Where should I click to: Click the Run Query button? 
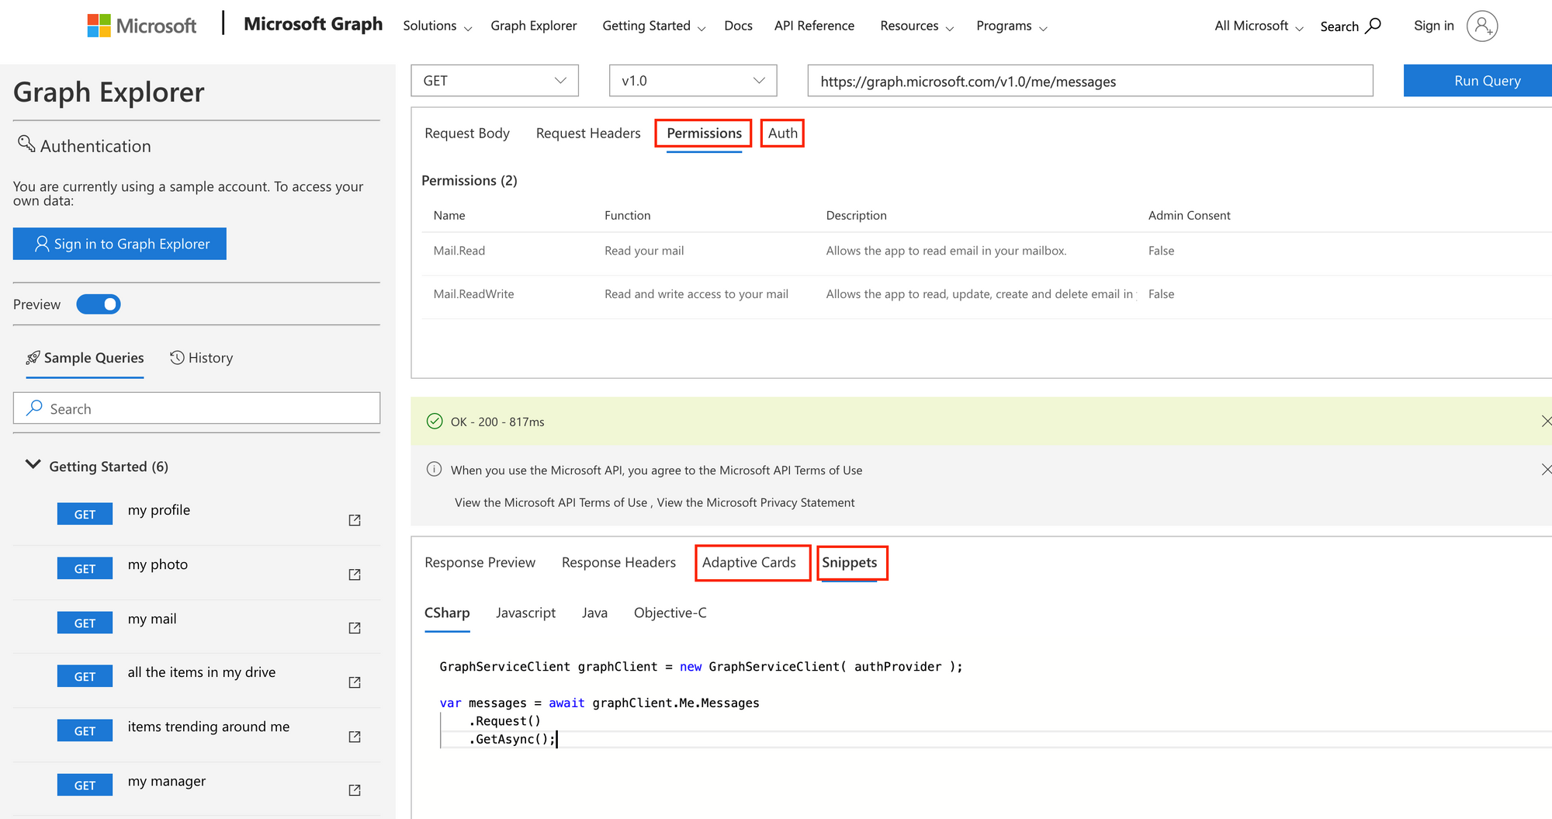[x=1478, y=81]
